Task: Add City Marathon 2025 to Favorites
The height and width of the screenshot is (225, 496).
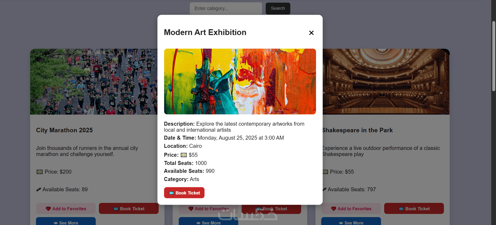Action: point(66,209)
